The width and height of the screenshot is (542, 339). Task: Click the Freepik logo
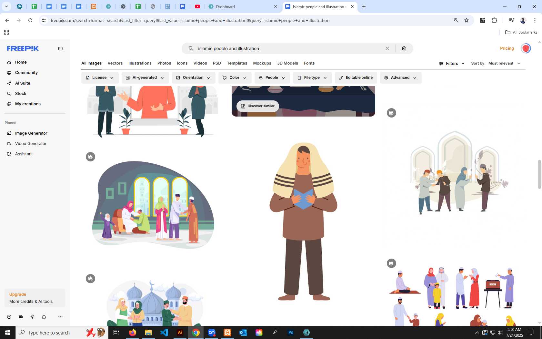tap(23, 48)
